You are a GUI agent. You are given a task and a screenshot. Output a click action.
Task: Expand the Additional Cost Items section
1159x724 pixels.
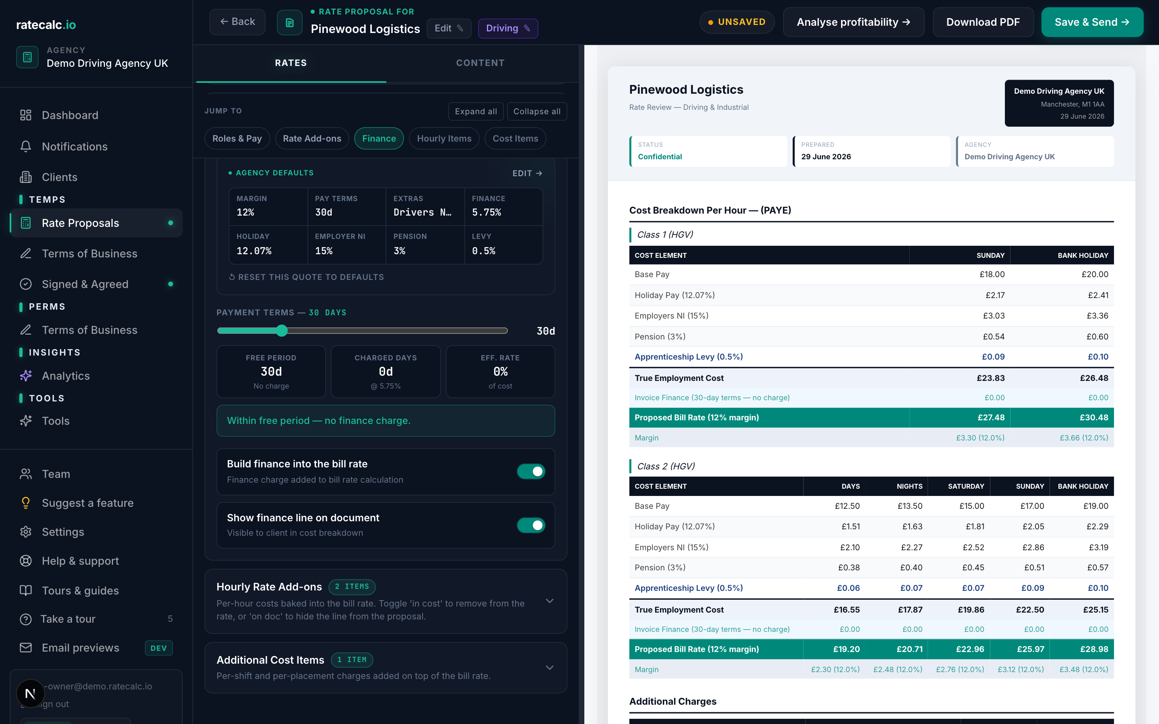coord(550,668)
